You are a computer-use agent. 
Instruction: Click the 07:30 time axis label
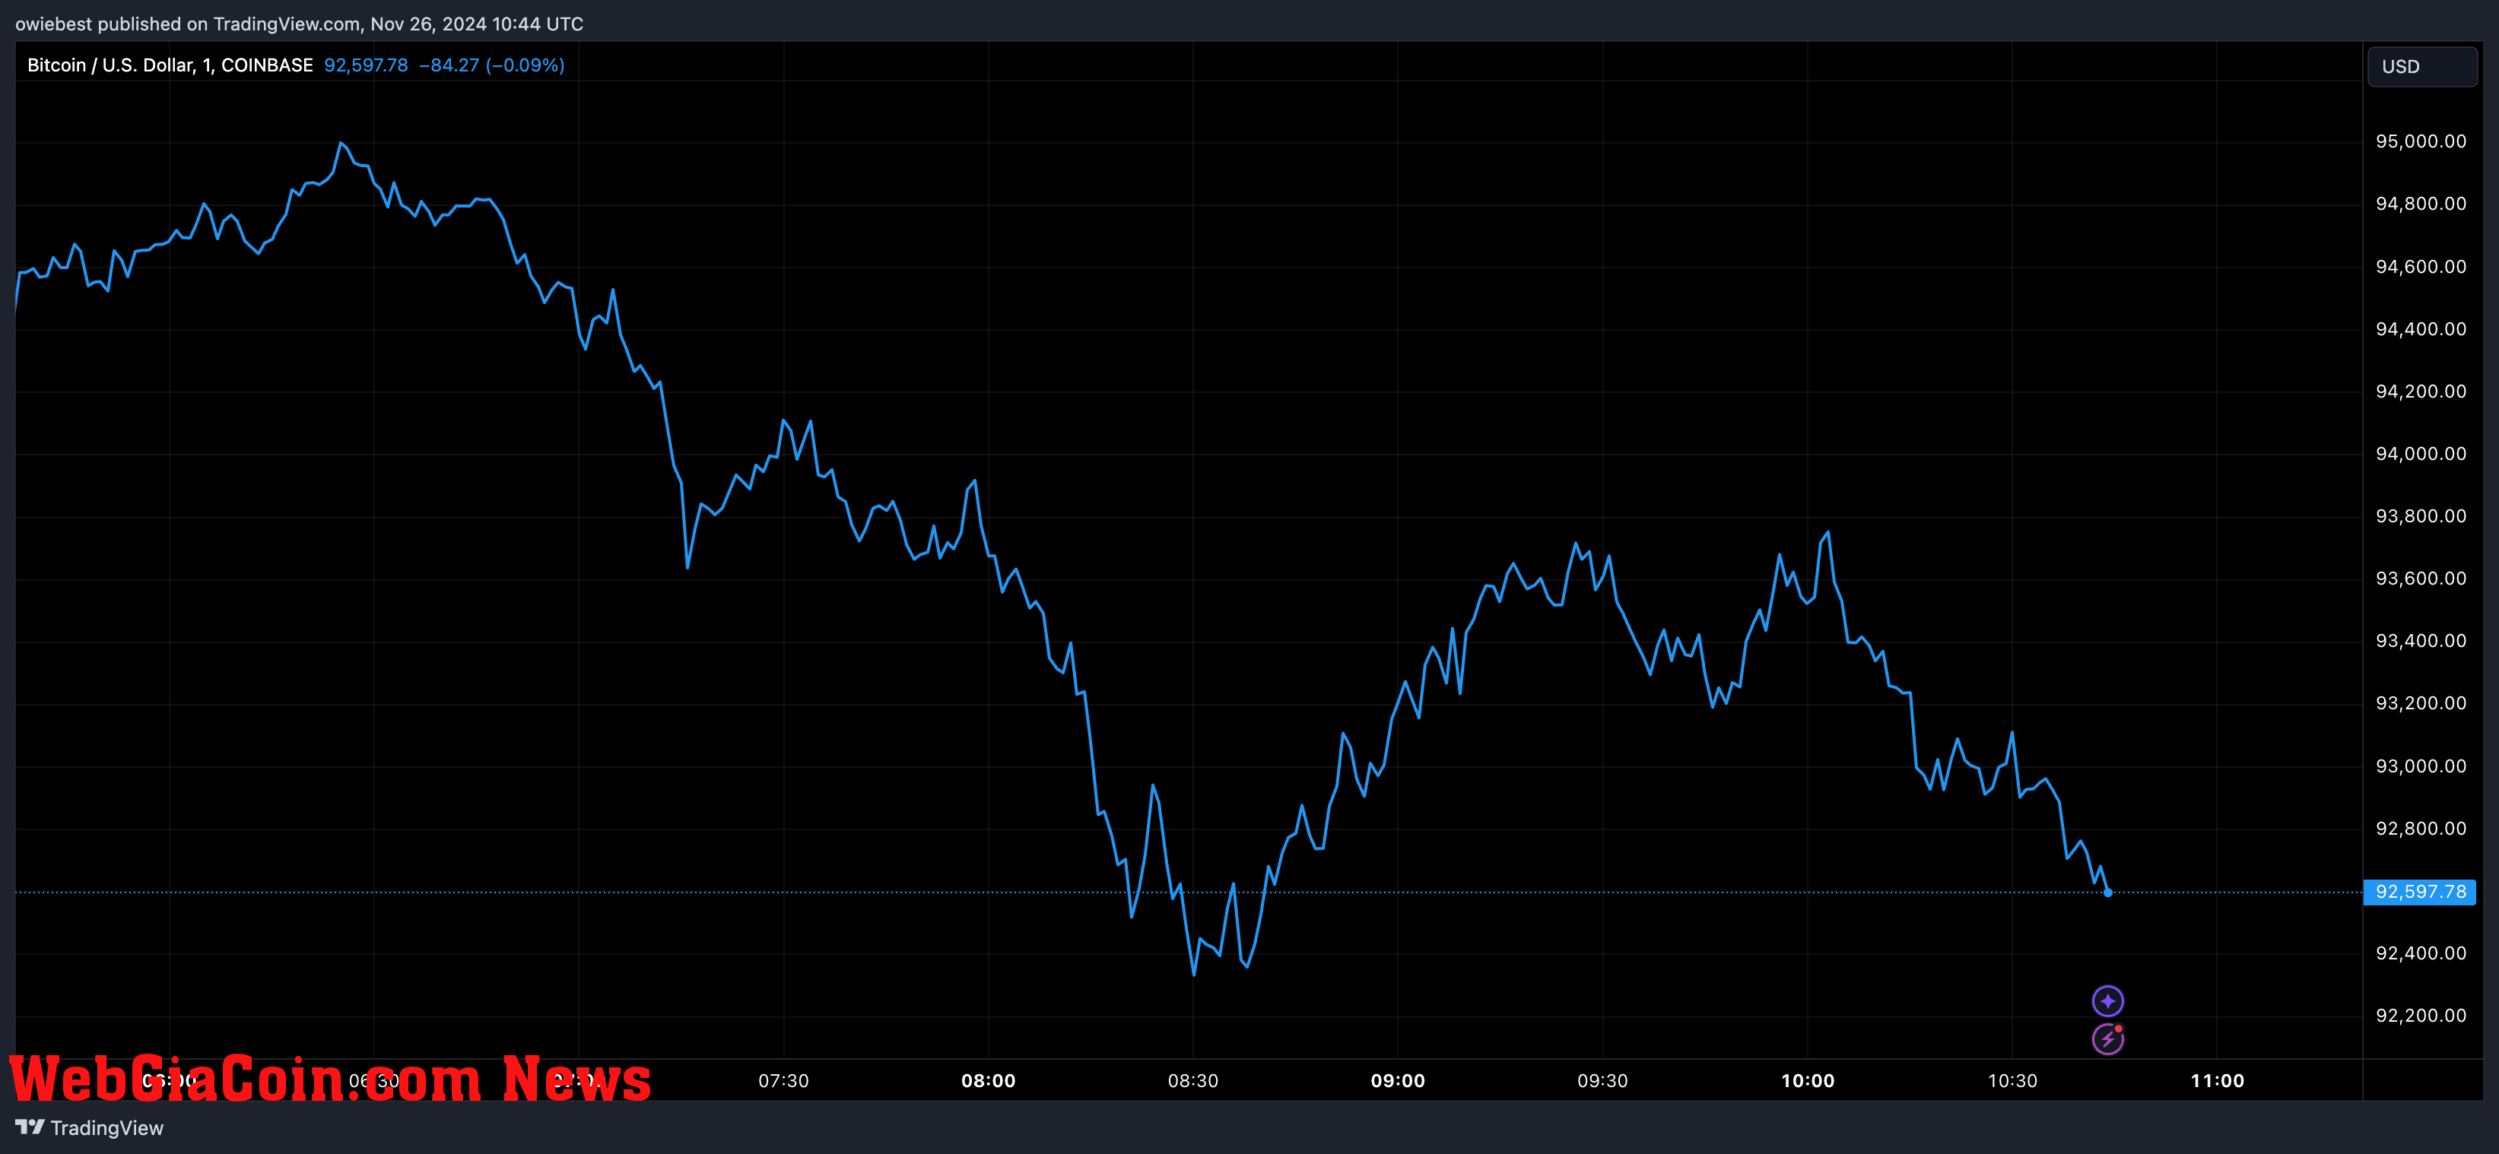pos(783,1080)
